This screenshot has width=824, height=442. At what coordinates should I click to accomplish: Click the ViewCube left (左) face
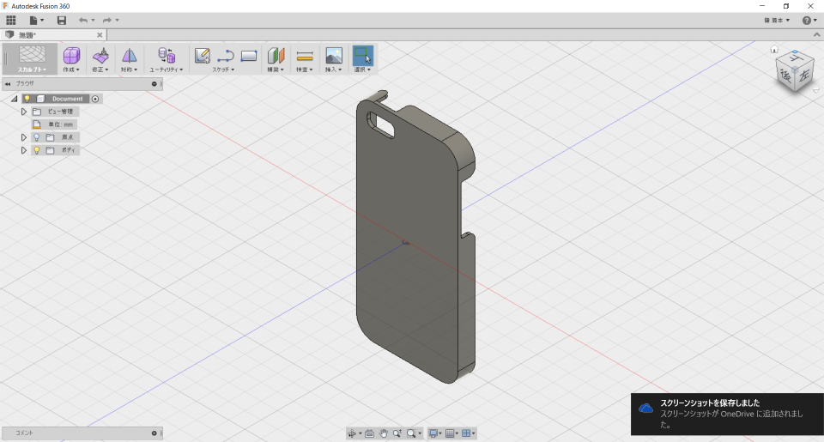(804, 76)
